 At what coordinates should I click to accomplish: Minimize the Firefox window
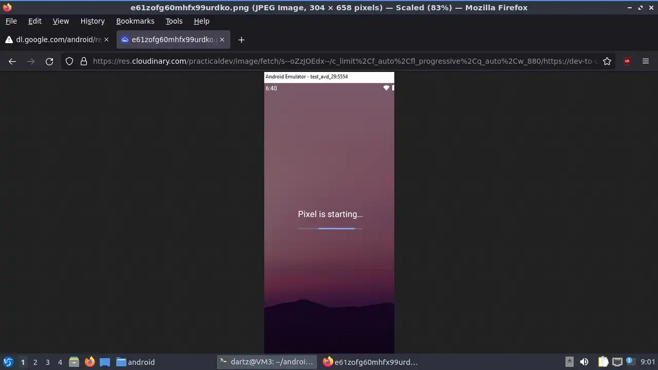click(630, 8)
